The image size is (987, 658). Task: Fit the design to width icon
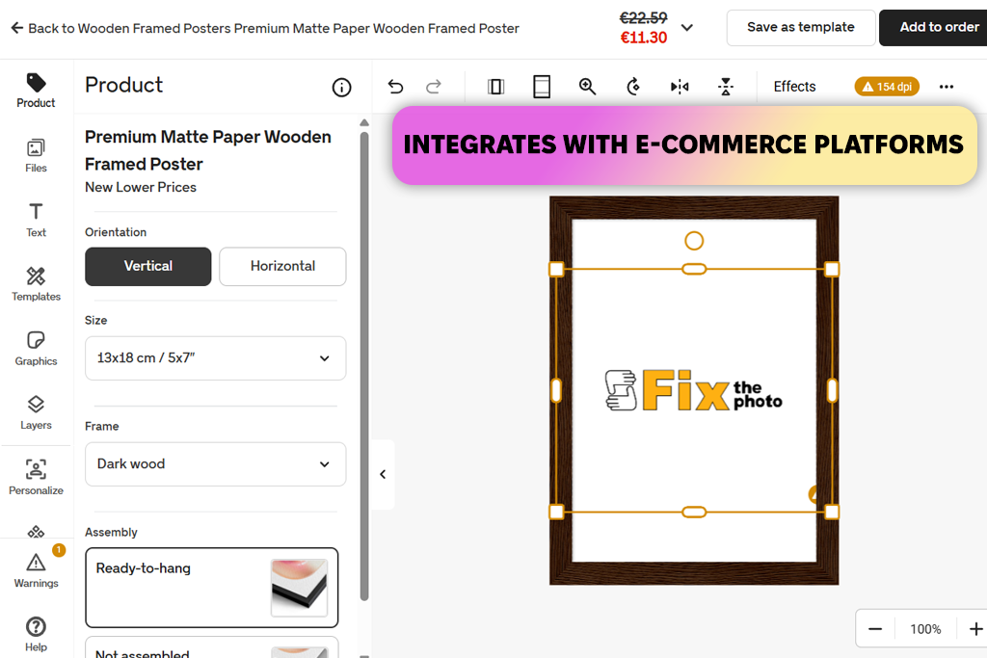point(496,86)
